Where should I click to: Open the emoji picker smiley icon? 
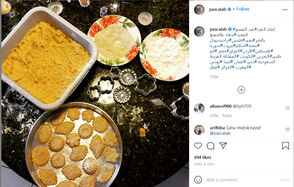pyautogui.click(x=198, y=180)
